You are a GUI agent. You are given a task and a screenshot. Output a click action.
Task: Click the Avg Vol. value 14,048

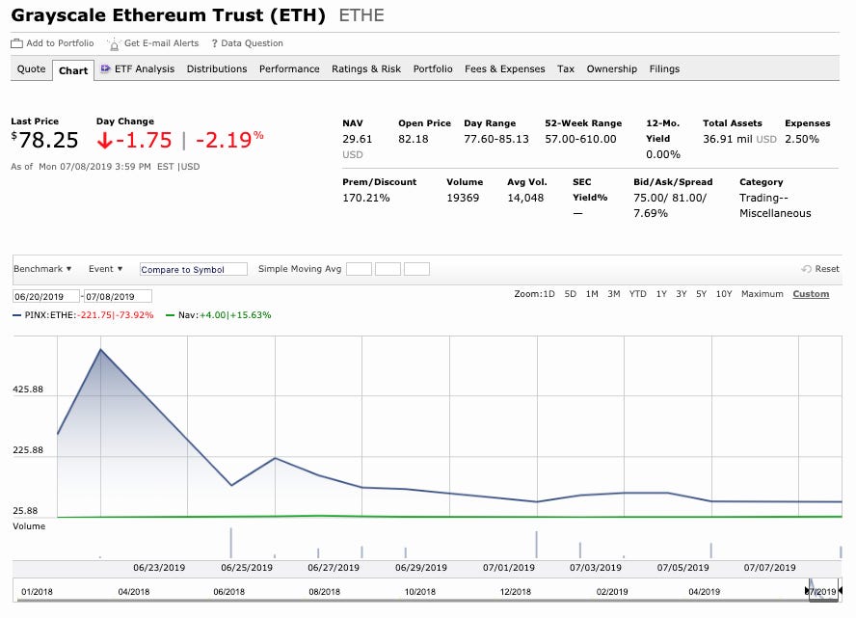(525, 198)
